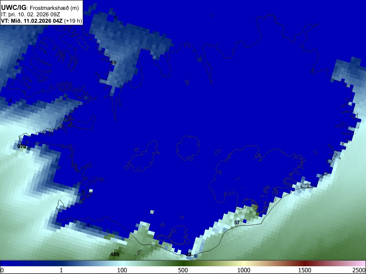Click the 469 value label on the map

point(115,254)
